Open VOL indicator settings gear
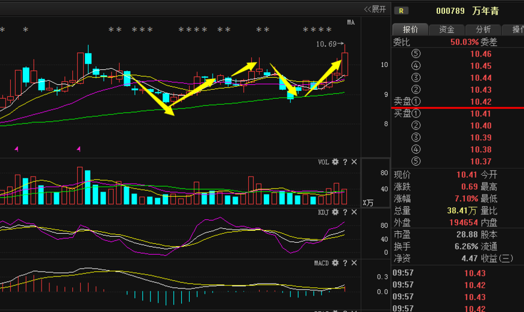 (335, 162)
